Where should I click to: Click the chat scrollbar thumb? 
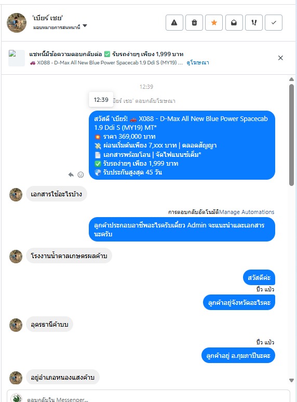coord(291,135)
